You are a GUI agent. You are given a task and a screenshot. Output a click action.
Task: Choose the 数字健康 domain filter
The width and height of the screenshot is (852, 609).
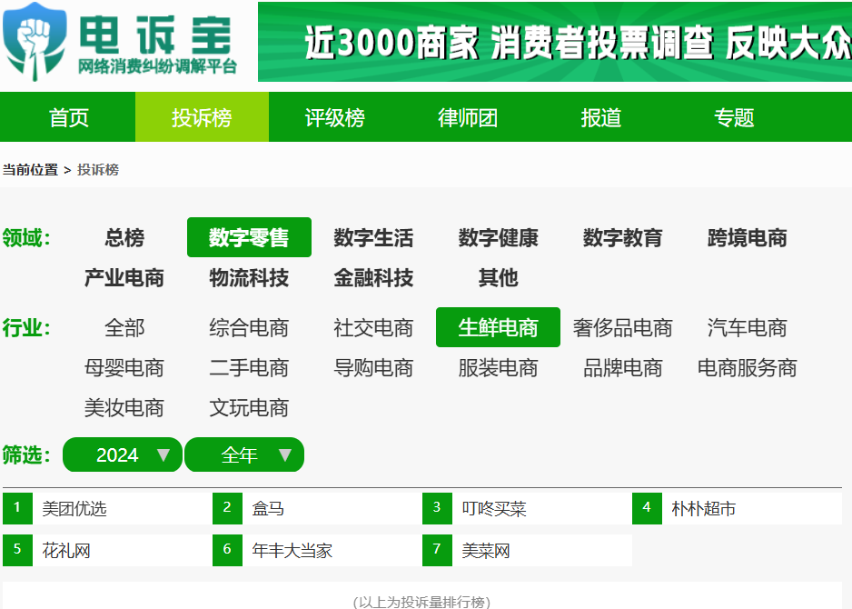click(498, 237)
